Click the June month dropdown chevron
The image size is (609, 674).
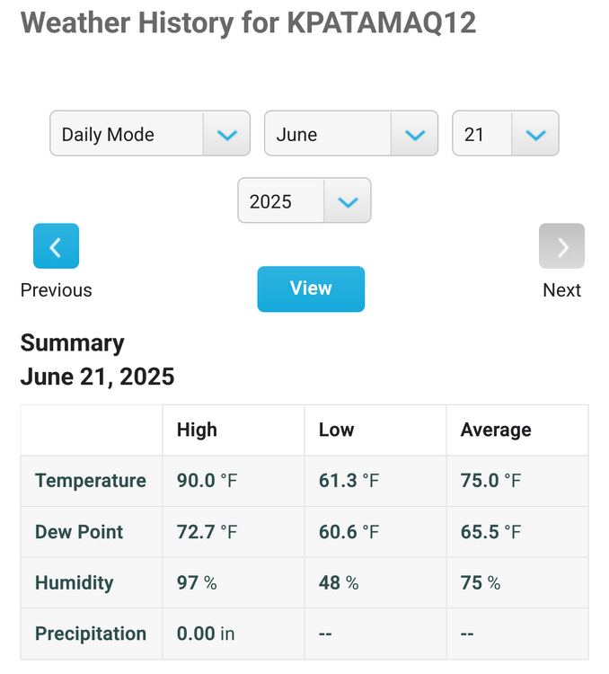[415, 135]
